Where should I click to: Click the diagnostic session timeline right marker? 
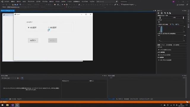click(x=183, y=18)
